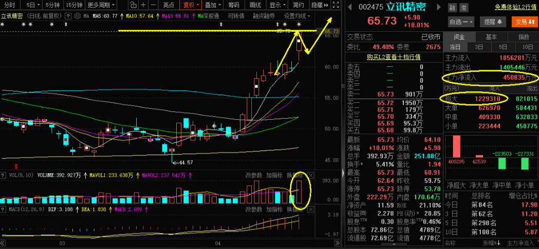The width and height of the screenshot is (539, 249).
Task: Zoom in chart with plus icon
Action: click(x=143, y=5)
